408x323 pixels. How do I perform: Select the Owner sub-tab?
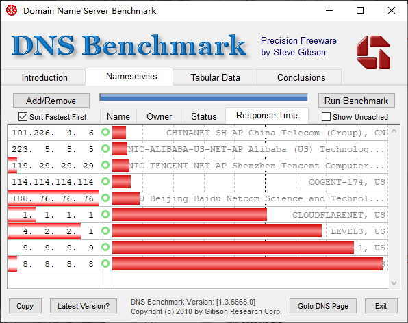(159, 116)
